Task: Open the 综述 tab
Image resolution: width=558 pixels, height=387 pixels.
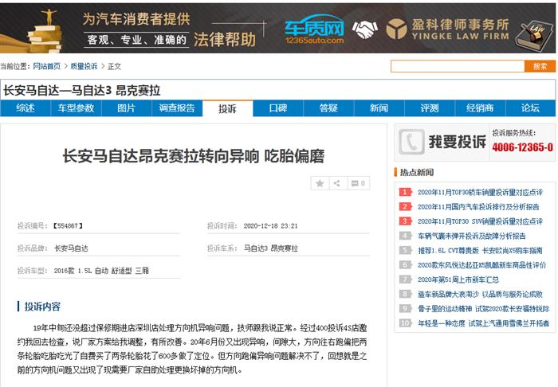Action: pos(26,108)
